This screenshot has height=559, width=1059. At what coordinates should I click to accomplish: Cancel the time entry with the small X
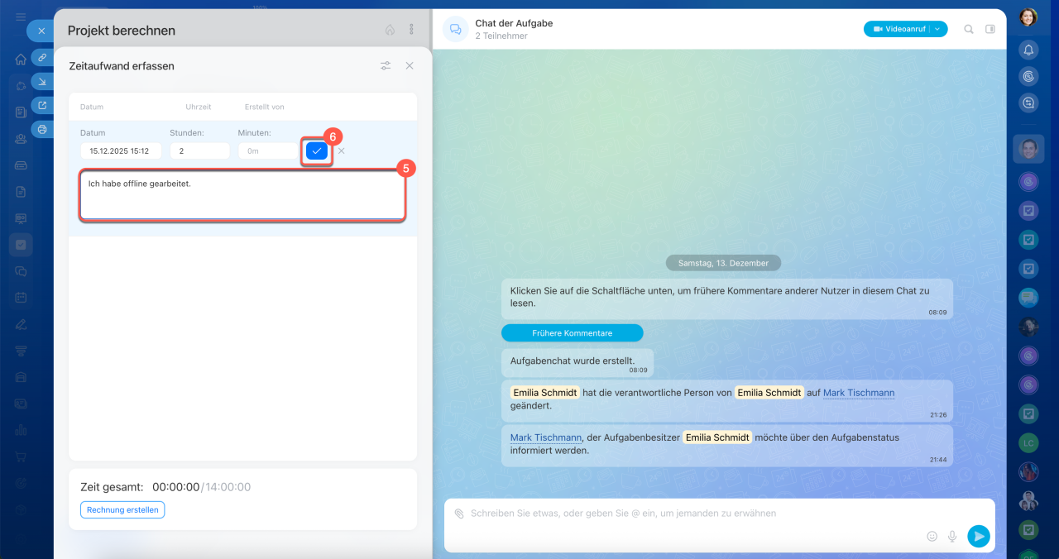341,150
